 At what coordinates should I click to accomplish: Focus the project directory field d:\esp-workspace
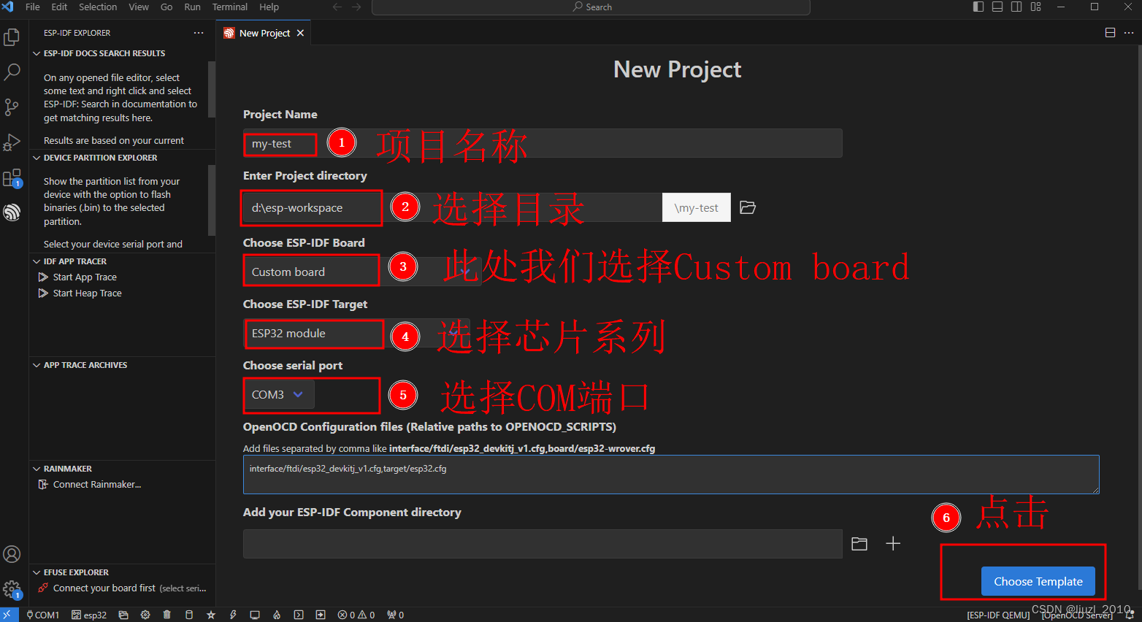point(453,207)
